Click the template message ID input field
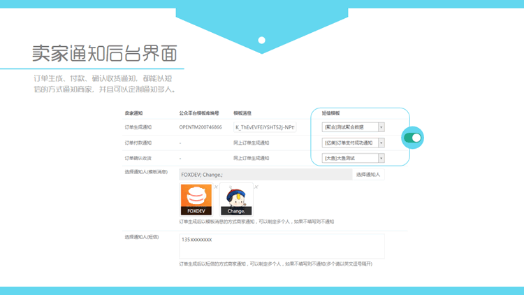Screen dimensions: 524x295 click(265, 127)
